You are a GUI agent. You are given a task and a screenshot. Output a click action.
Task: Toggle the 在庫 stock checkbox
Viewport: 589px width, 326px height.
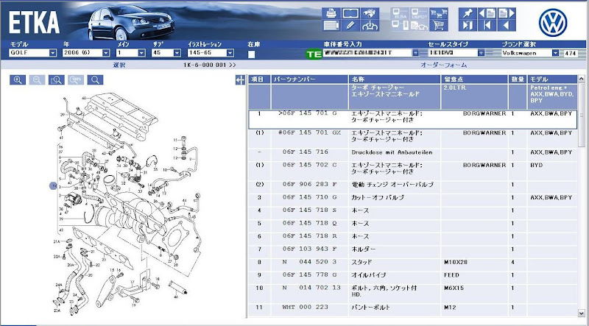coord(252,54)
